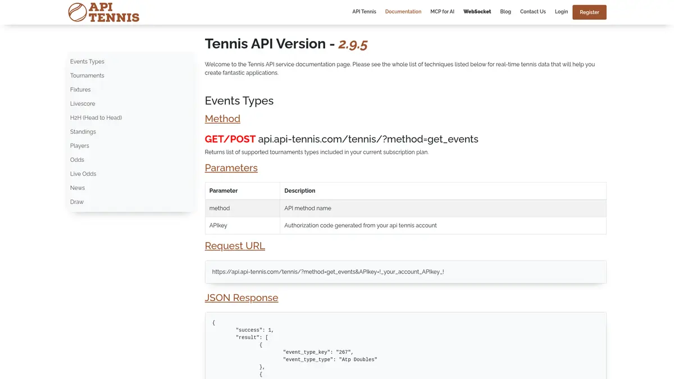
Task: Click the API Tennis logo
Action: click(103, 12)
